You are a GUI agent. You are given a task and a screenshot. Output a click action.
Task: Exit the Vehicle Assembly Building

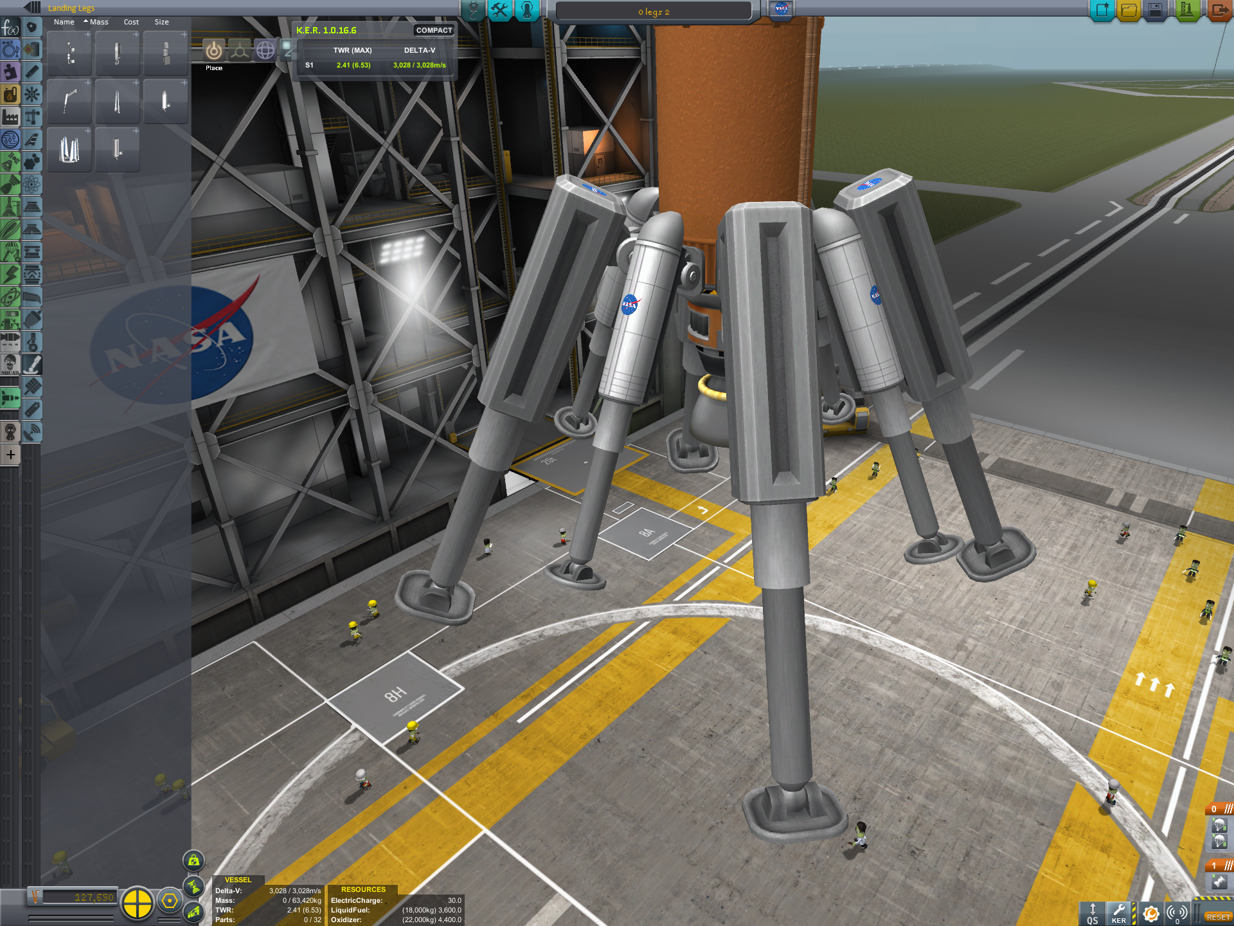(1219, 10)
